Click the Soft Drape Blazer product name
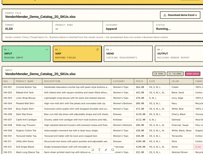 (x=25, y=147)
